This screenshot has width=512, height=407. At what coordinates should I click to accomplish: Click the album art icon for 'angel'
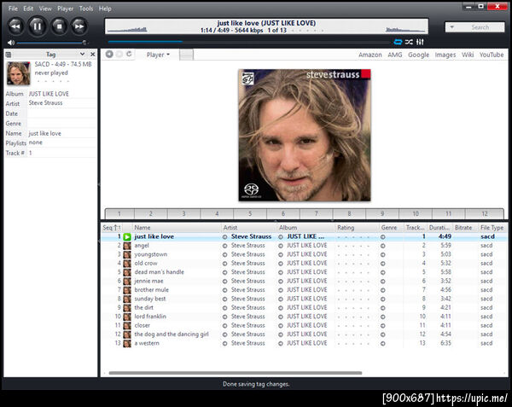[x=127, y=246]
